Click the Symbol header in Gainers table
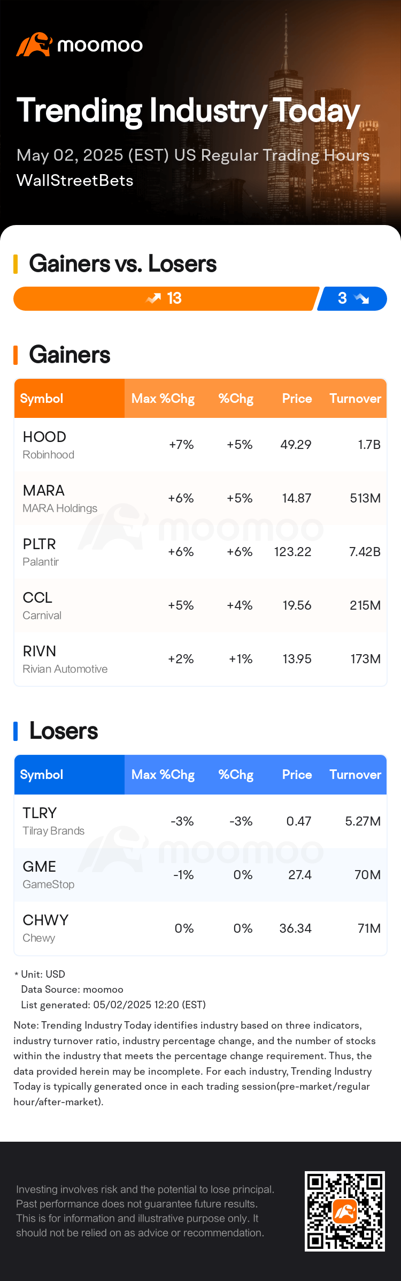401x1281 pixels. point(42,399)
